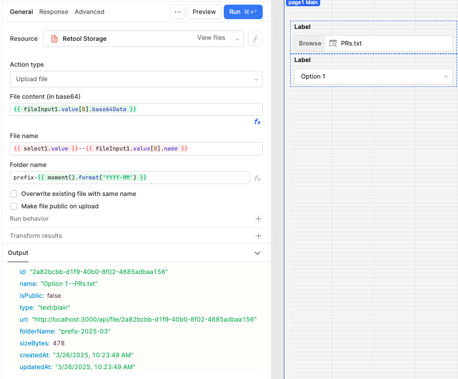Switch to the Response tab

[54, 12]
